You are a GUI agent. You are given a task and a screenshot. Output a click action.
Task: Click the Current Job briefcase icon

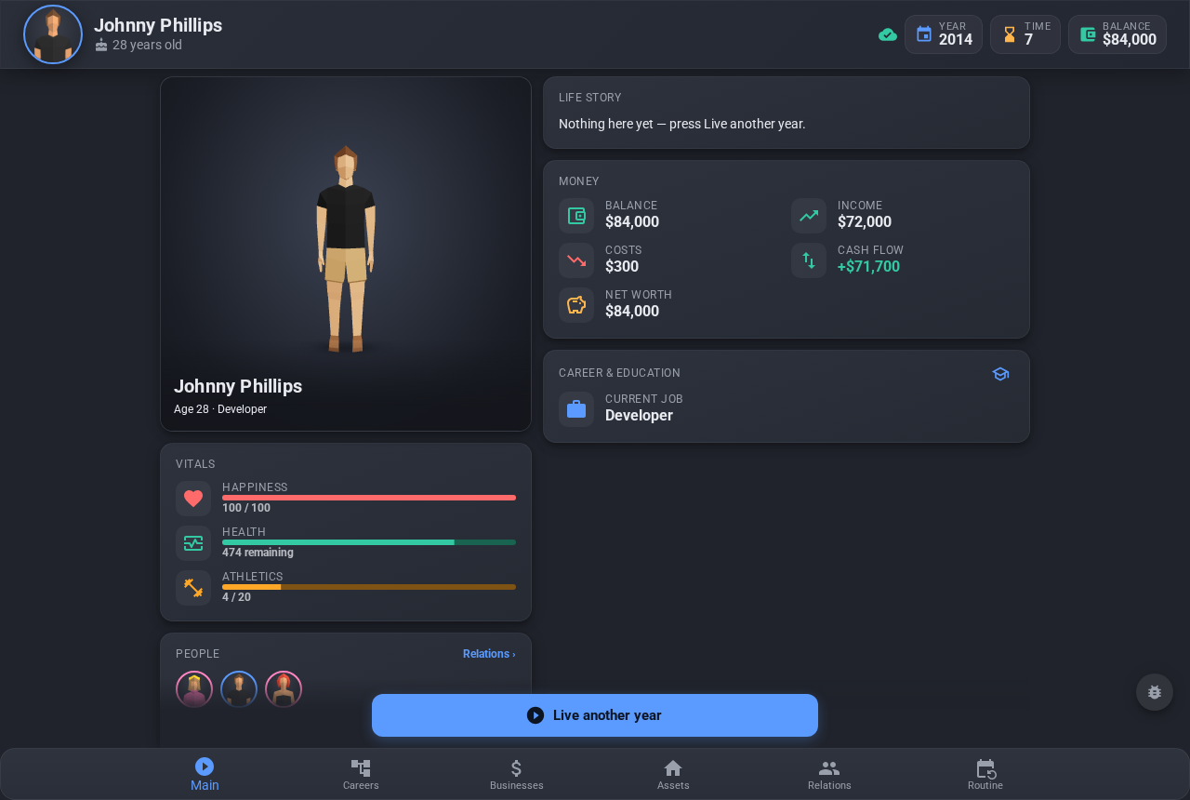576,409
